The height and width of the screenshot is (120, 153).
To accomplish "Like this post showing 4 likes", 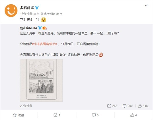I will click(x=134, y=115).
